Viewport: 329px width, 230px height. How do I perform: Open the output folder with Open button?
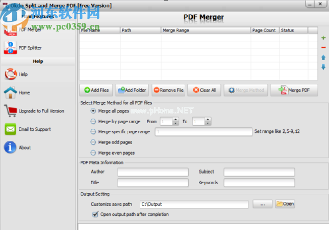285,204
